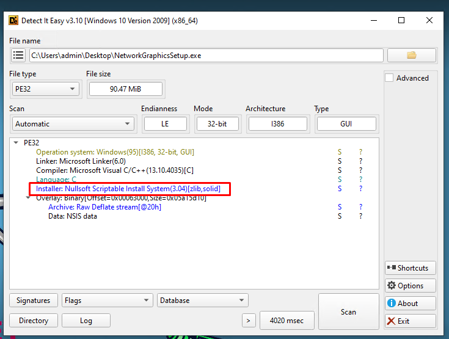449x339 pixels.
Task: Open the Database dropdown
Action: pos(202,301)
